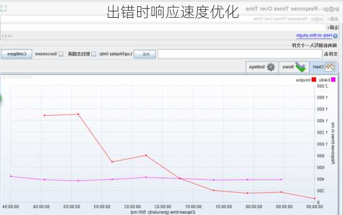The width and height of the screenshot is (343, 215).
Task: Click the red sougou legend swatch
Action: point(314,80)
